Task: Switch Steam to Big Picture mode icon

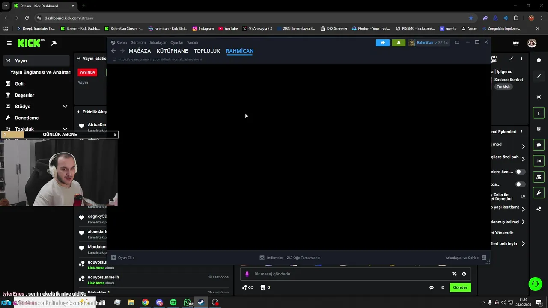Action: pos(457,43)
